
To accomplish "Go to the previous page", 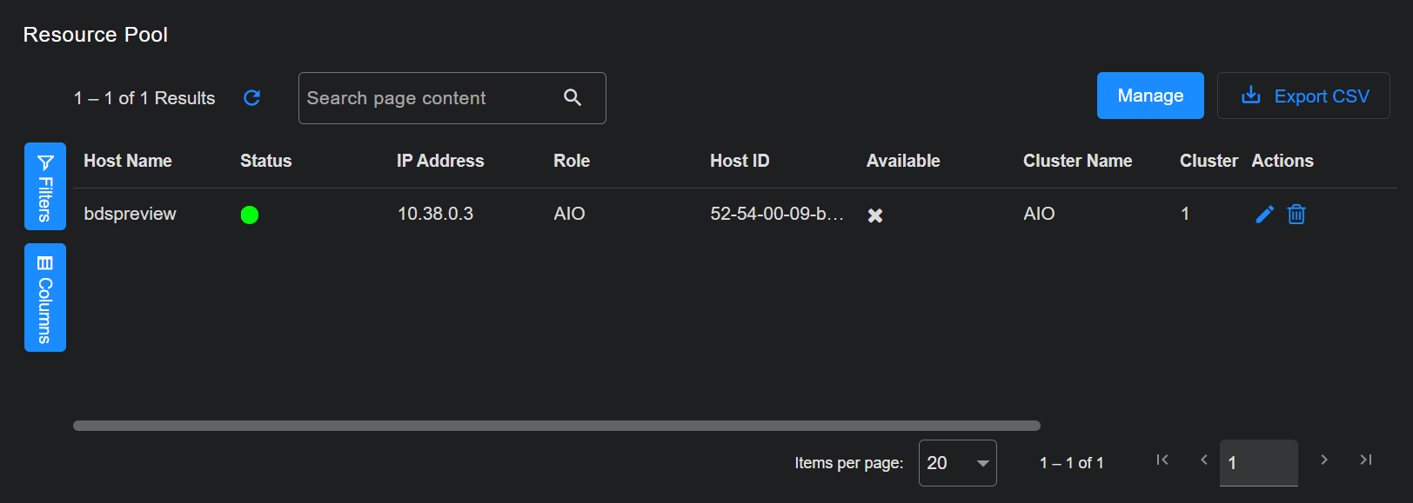I will click(1203, 460).
